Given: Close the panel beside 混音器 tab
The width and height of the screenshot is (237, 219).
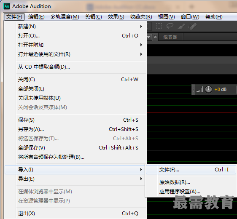Looking at the screenshot, I should [155, 37].
